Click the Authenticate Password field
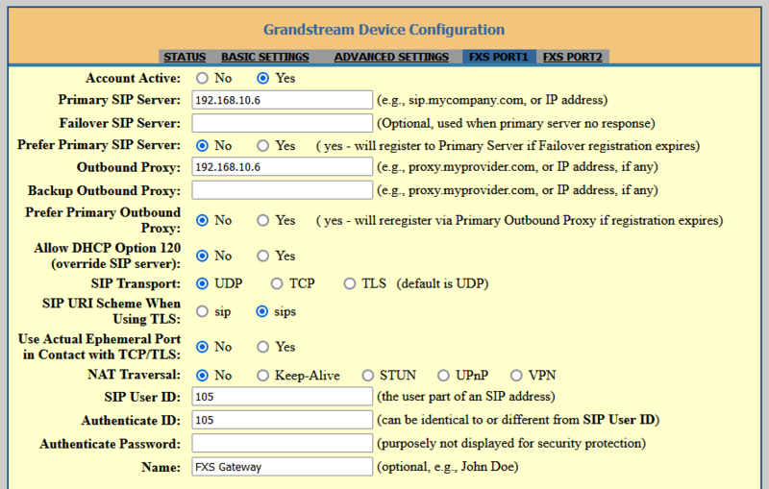 (282, 443)
